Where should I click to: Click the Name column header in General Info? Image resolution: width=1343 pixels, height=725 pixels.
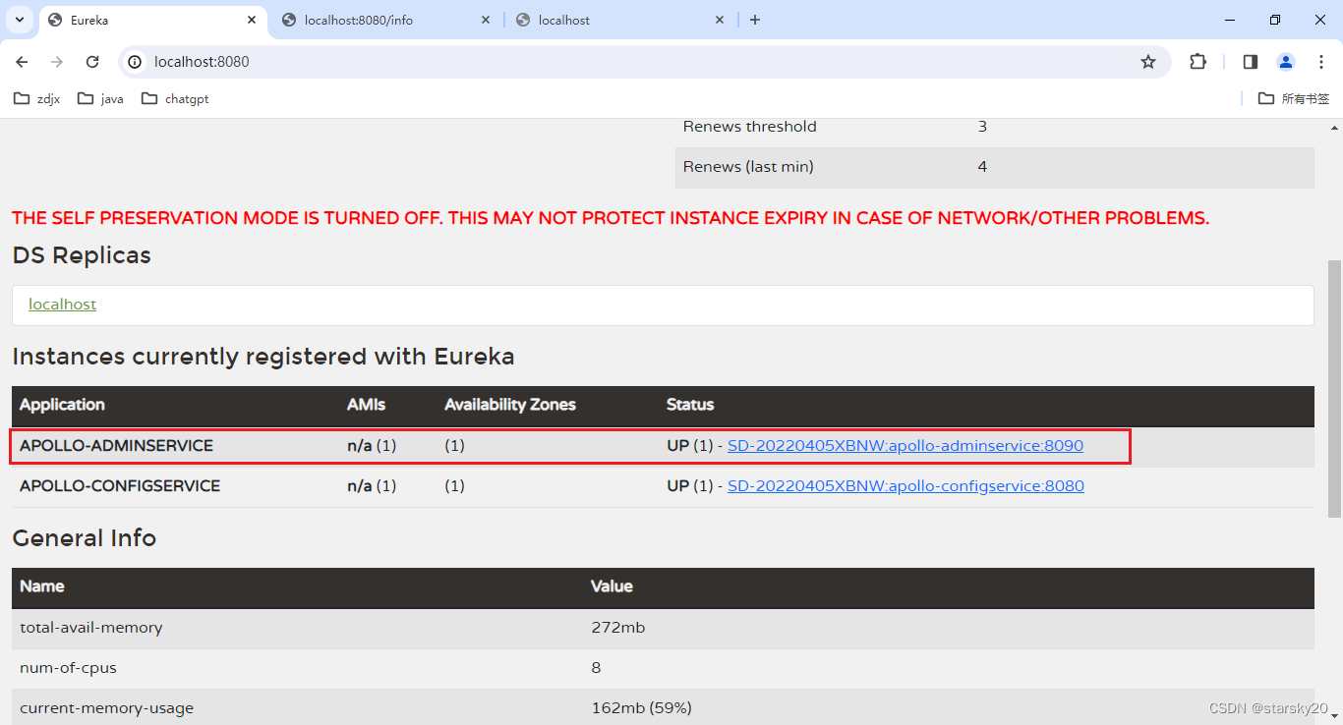42,586
